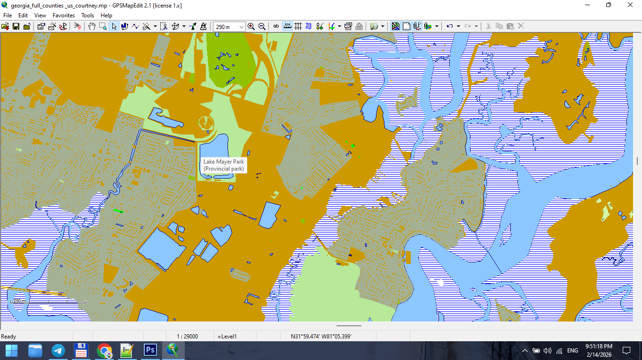
Task: Save the map with the floppy disk icon
Action: 16,26
